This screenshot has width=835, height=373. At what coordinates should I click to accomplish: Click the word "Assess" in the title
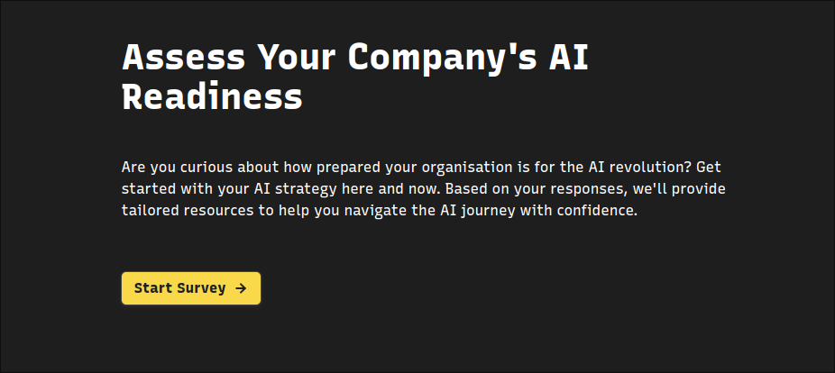(183, 58)
